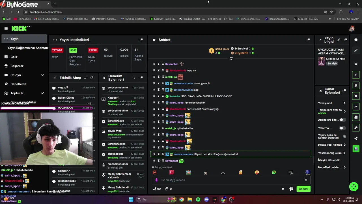Pop out the Etkinlik Akışı panel

[92, 78]
